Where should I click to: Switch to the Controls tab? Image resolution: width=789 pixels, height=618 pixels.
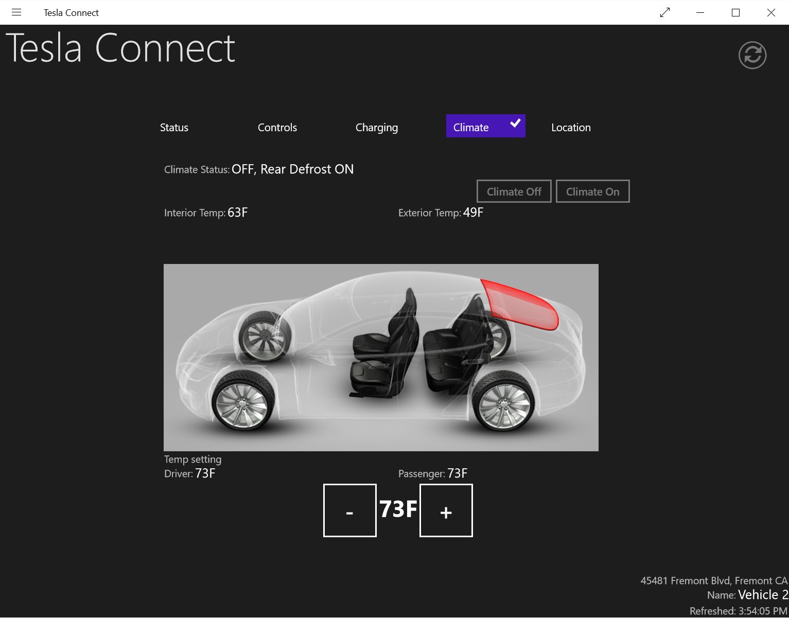277,127
